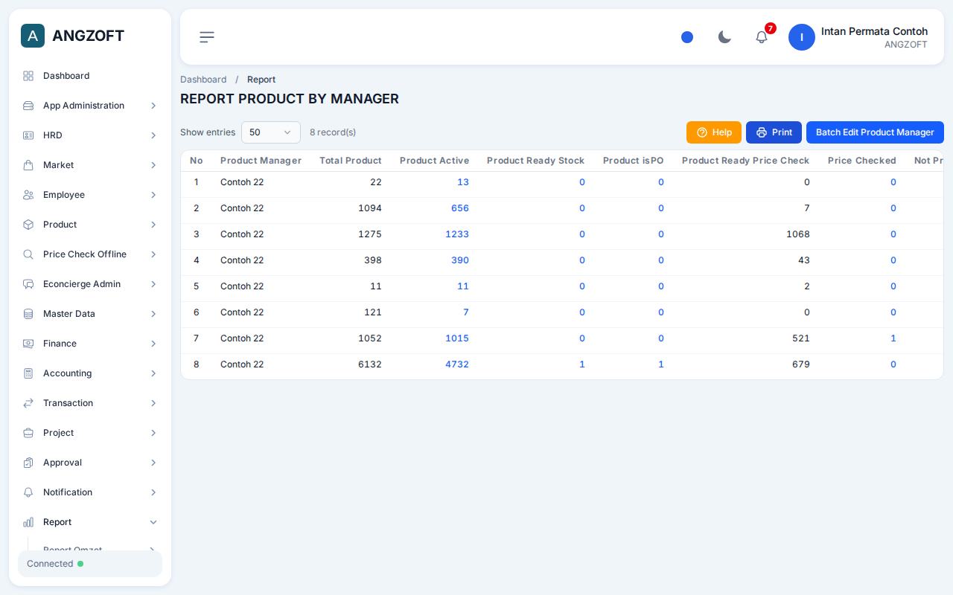Click the blue circle theme color indicator
Screen dimensions: 953x595
(687, 37)
